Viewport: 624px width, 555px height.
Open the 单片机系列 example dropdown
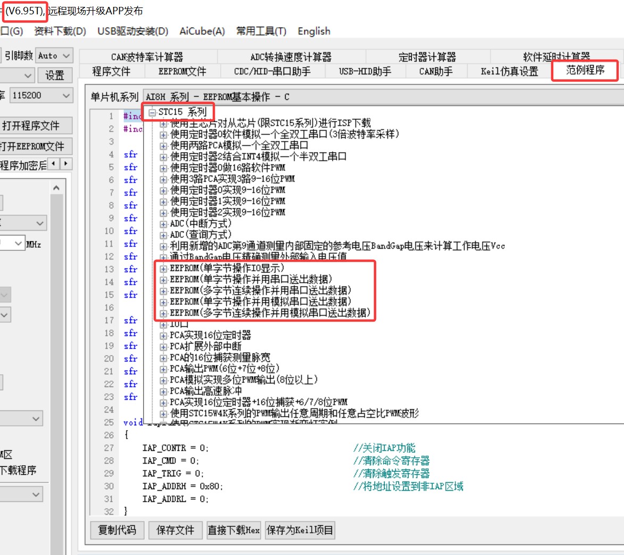click(x=383, y=97)
